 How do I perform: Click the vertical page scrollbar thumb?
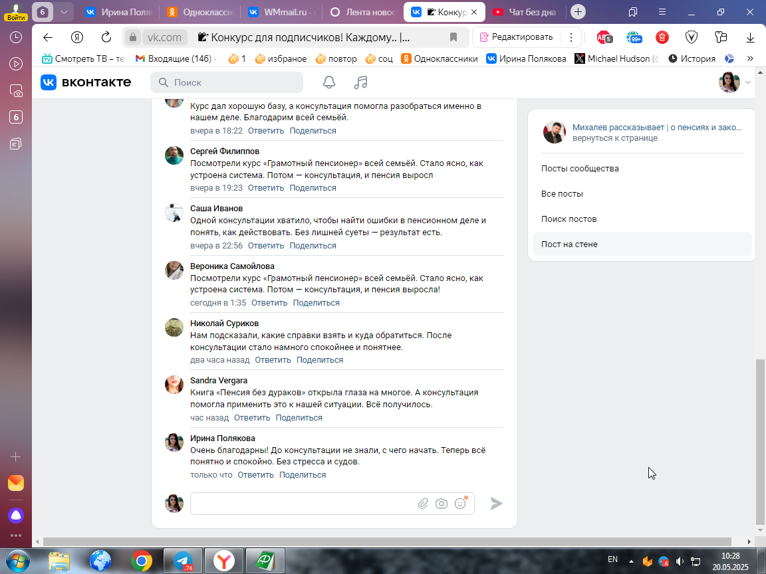tap(759, 442)
